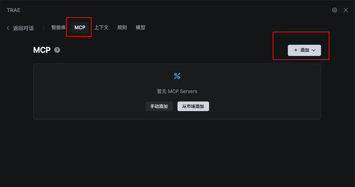Viewport: 355px width, 187px height.
Task: Click the 从市场添加 button
Action: point(193,106)
